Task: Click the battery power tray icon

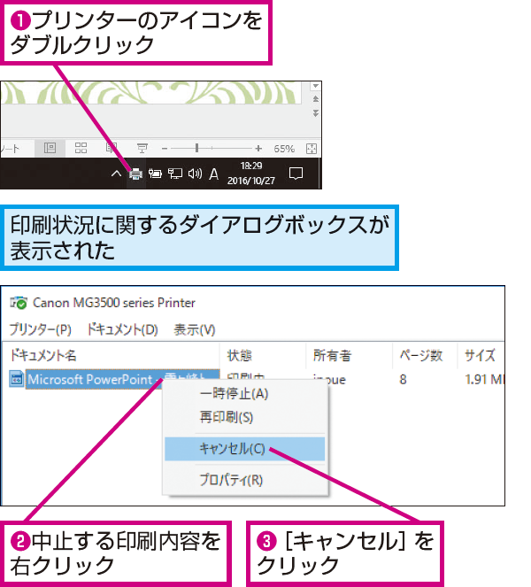Action: click(155, 174)
